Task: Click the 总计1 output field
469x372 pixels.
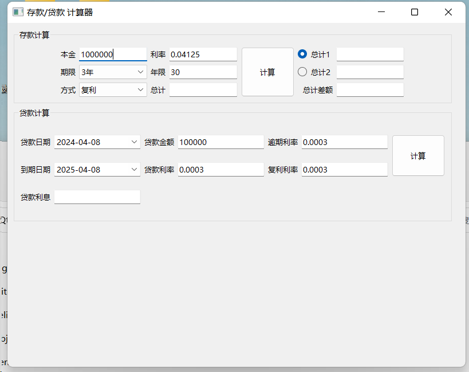Action: coord(370,54)
